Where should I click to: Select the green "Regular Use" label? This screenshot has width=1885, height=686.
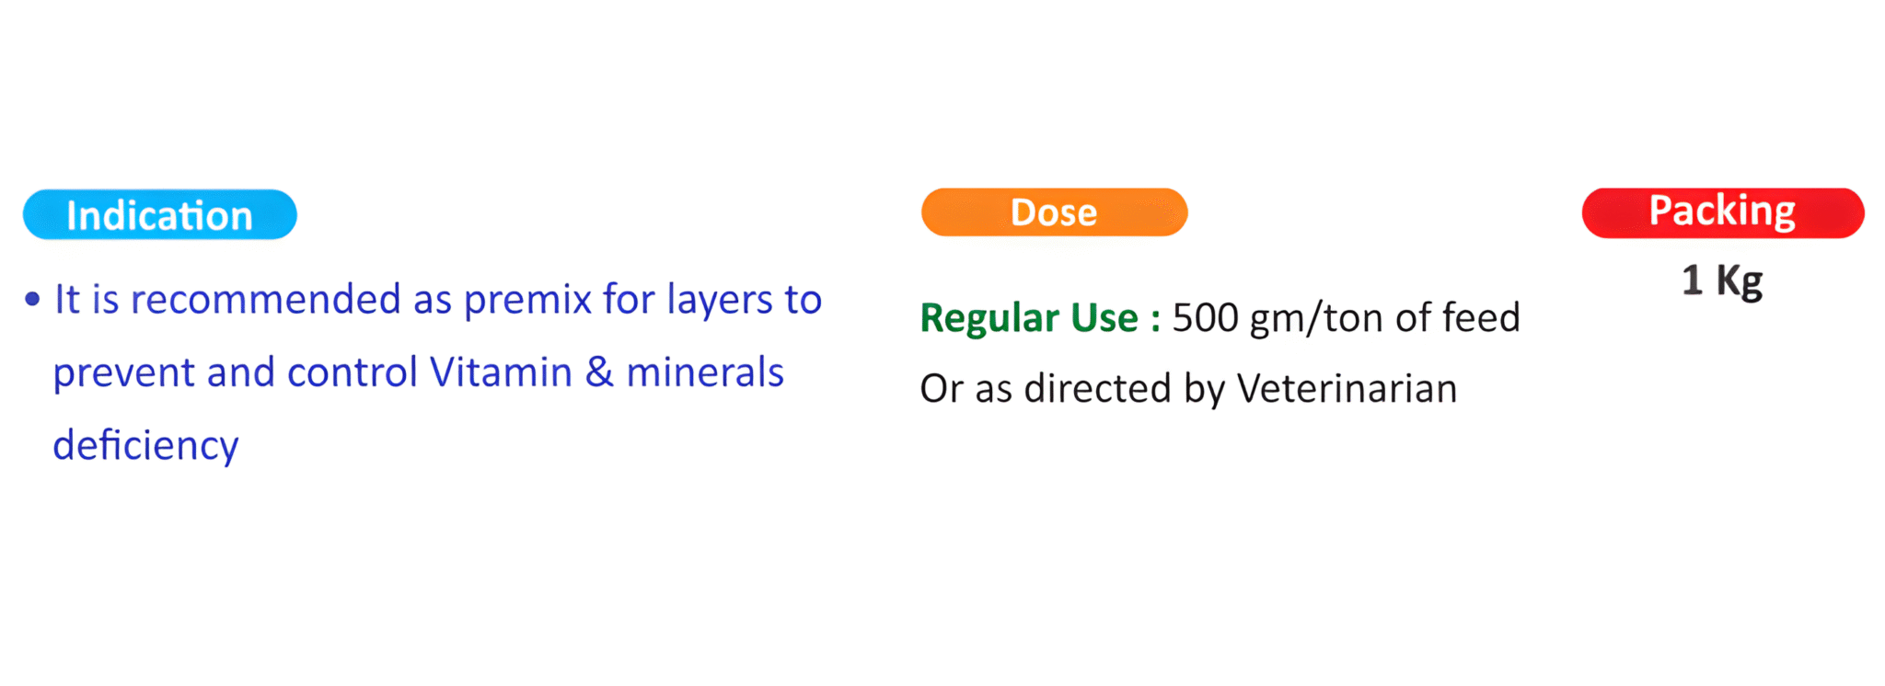click(1029, 318)
